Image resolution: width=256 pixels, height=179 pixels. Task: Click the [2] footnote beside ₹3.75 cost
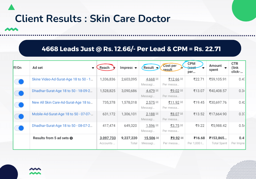pyautogui.click(x=181, y=126)
